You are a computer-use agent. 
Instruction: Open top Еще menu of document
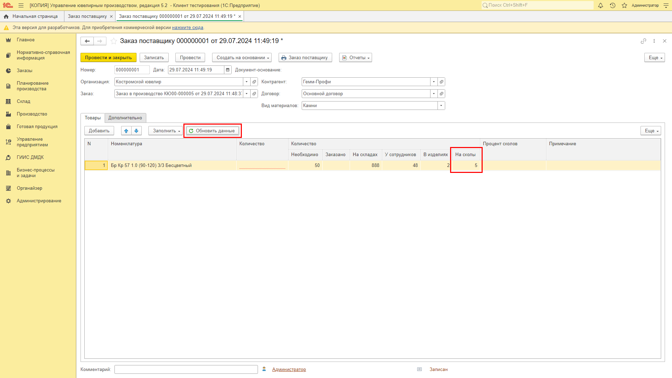coord(654,58)
